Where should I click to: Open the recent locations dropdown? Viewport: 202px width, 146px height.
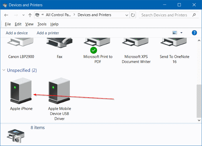[23, 15]
